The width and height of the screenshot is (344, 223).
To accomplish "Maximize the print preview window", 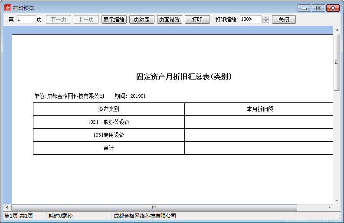I will pos(318,8).
